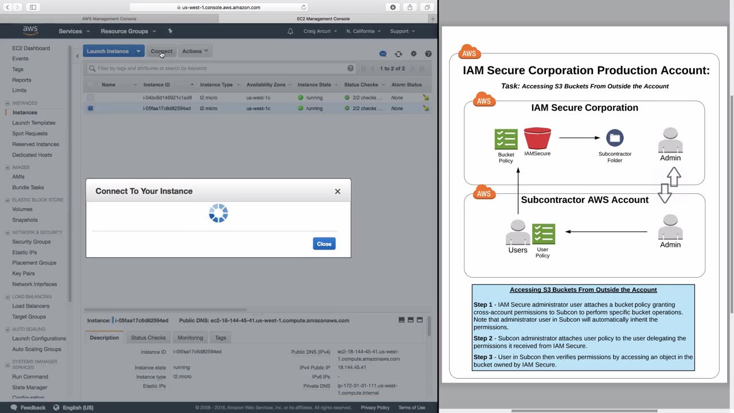The image size is (734, 413).
Task: Go to the next page of instances
Action: 412,68
